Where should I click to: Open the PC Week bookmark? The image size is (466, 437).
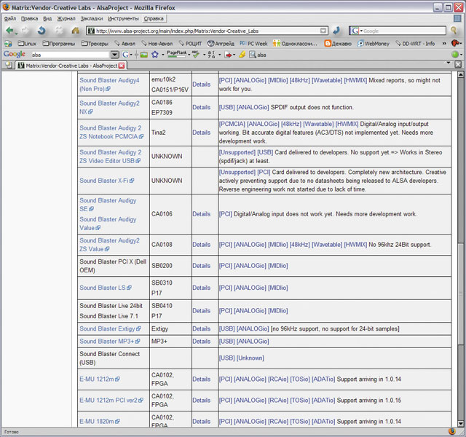click(x=253, y=44)
